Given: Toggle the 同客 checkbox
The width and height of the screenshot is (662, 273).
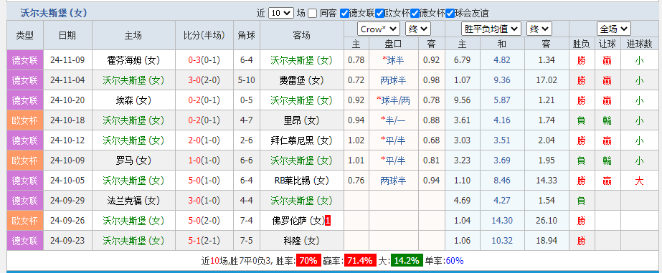Looking at the screenshot, I should (313, 14).
